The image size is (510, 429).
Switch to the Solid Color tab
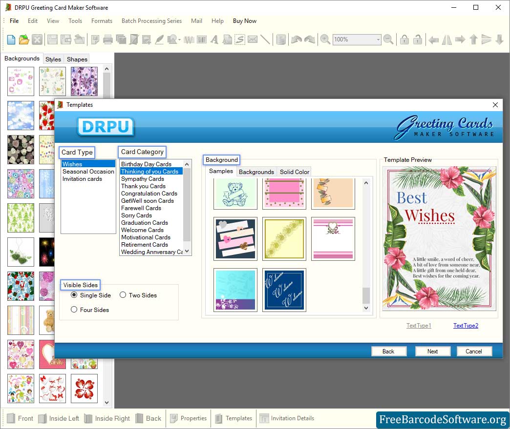pos(295,172)
